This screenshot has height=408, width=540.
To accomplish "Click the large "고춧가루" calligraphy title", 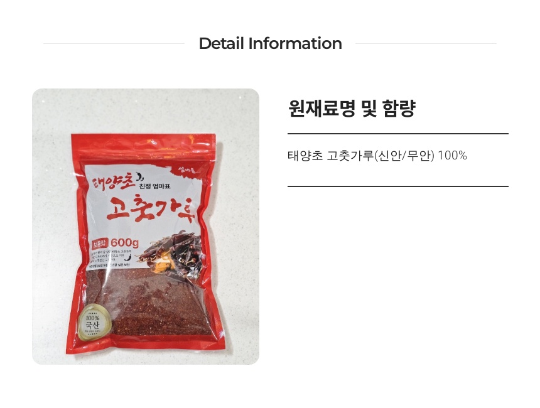I will point(151,207).
